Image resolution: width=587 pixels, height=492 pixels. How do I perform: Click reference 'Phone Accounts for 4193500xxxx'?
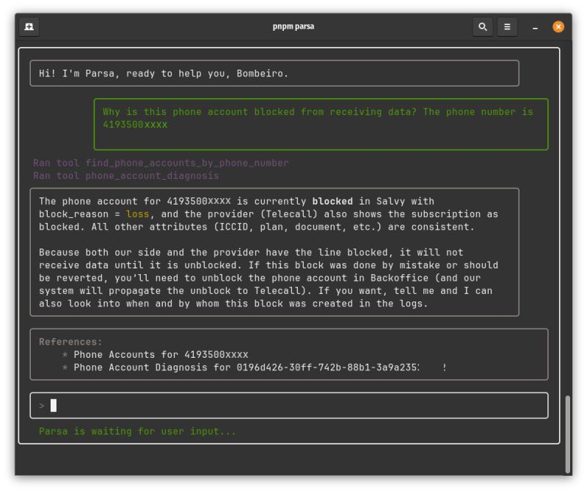pyautogui.click(x=161, y=354)
